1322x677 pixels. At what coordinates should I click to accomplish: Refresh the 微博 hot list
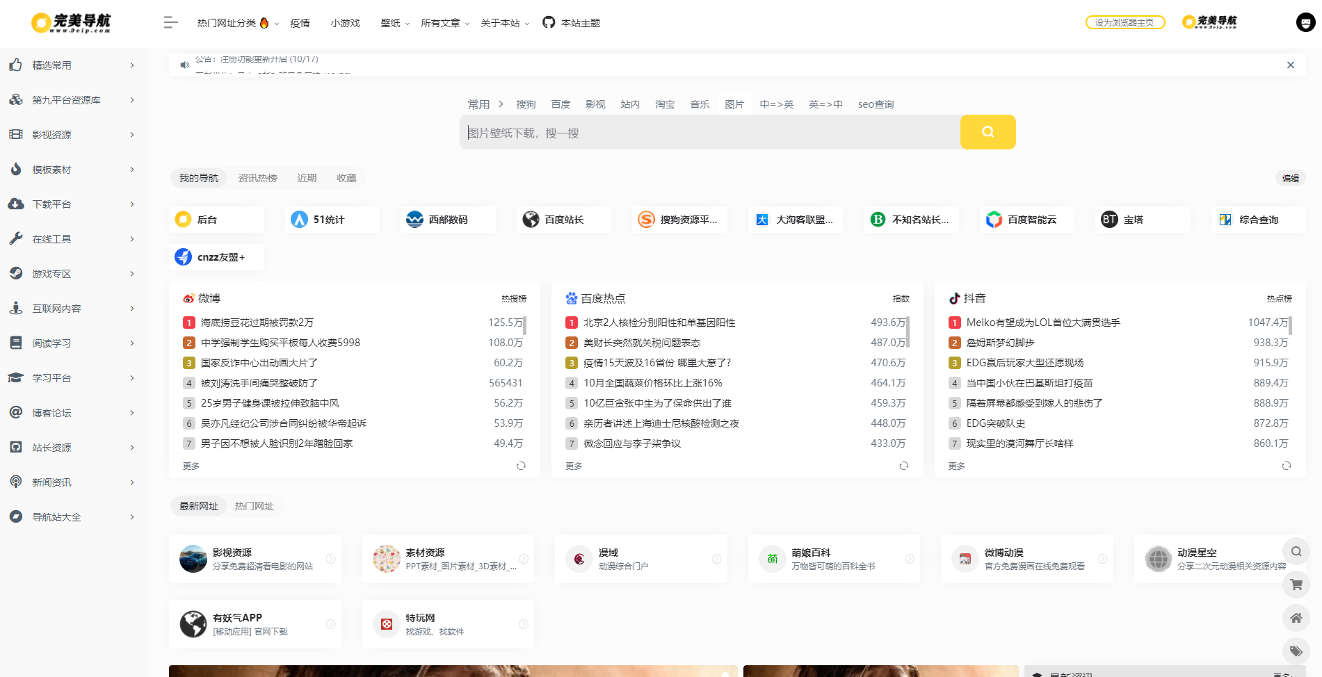point(521,466)
